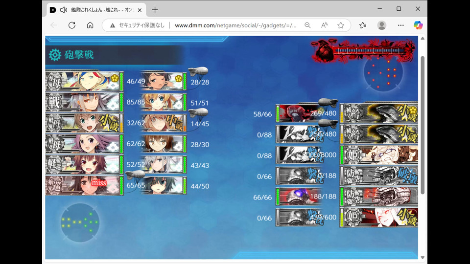Click the scrollbar down arrow
470x264 pixels.
pyautogui.click(x=423, y=258)
